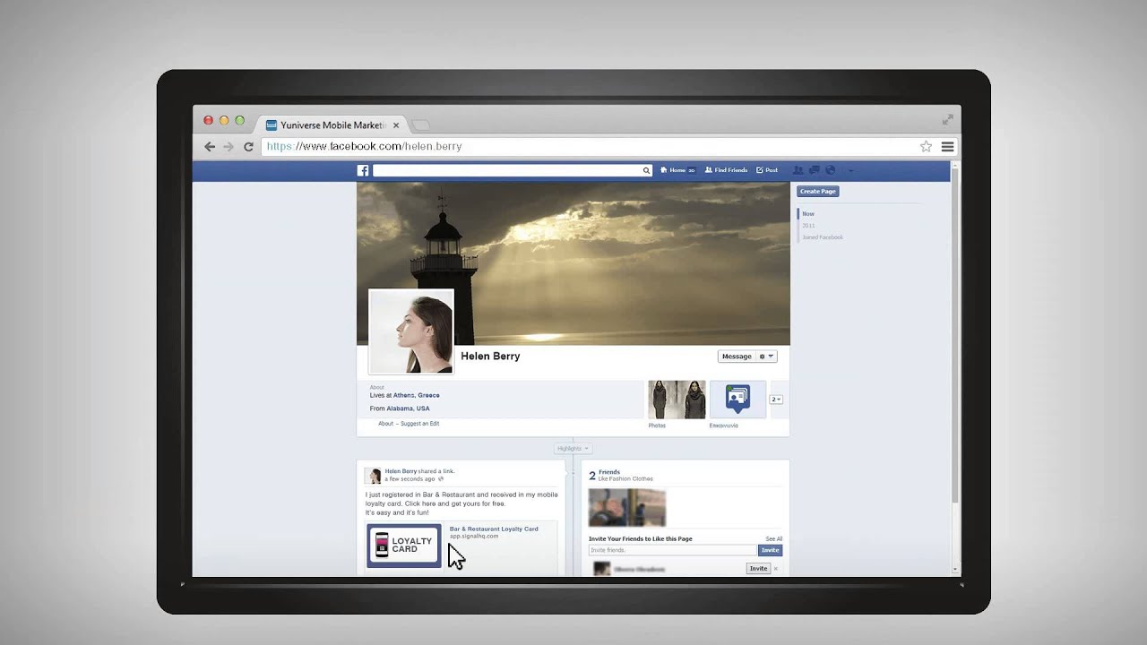Click the Invite friends input field
Viewport: 1147px width, 645px height.
click(673, 550)
